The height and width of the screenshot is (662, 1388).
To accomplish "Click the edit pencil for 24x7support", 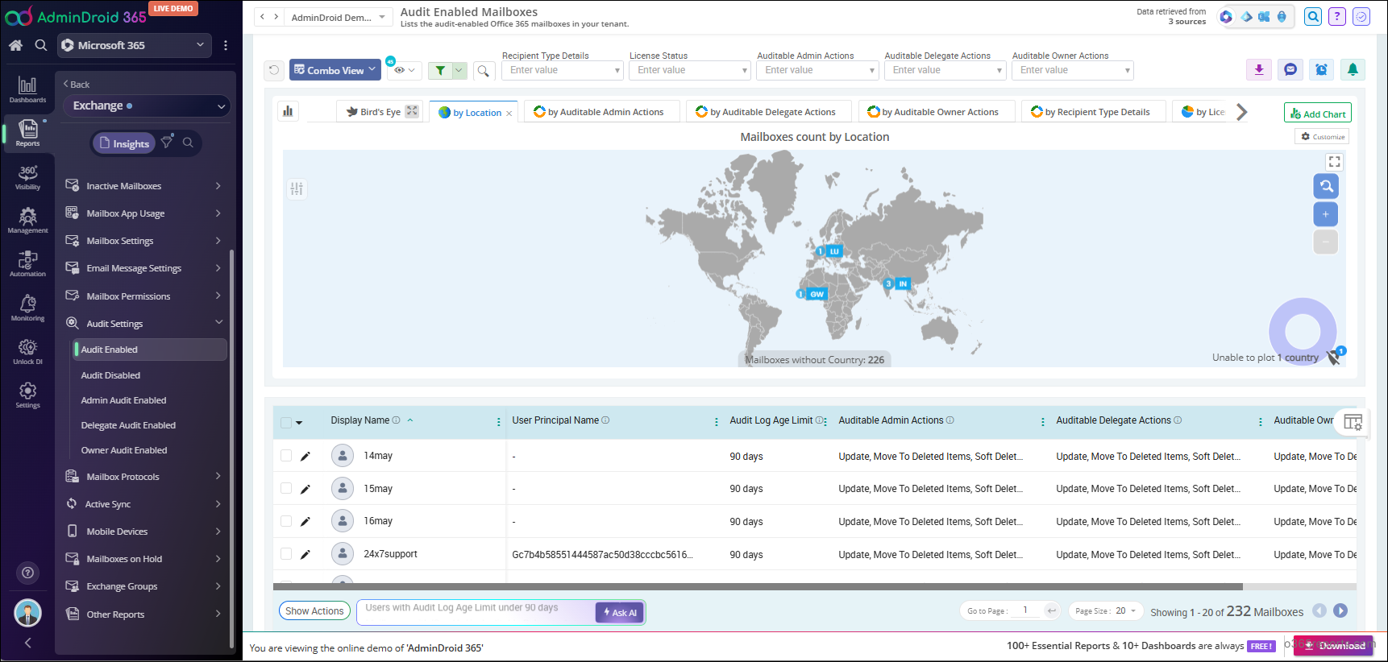I will (305, 554).
